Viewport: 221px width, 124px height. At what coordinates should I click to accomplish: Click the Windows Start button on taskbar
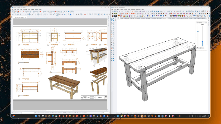(36, 116)
